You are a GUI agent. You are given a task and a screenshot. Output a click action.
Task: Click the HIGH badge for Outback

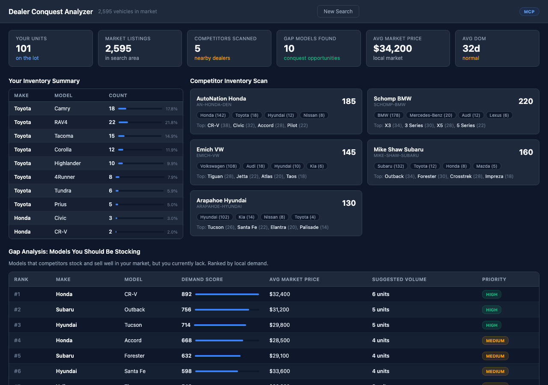coord(491,310)
